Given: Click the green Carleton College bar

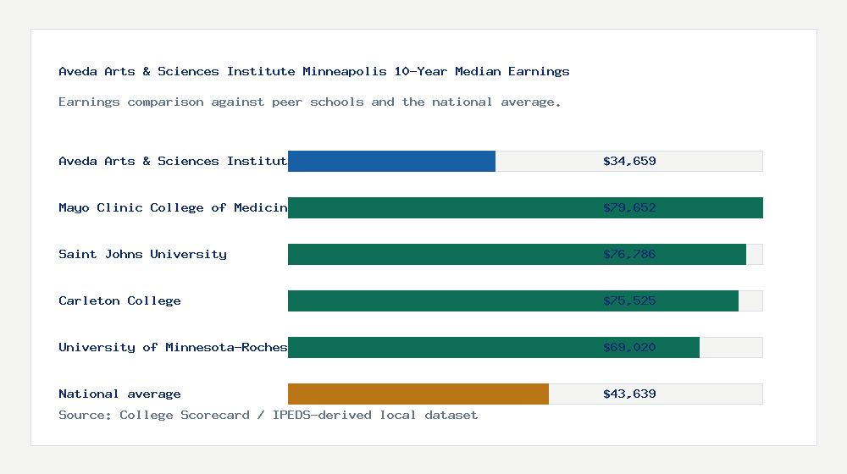Looking at the screenshot, I should [x=513, y=300].
